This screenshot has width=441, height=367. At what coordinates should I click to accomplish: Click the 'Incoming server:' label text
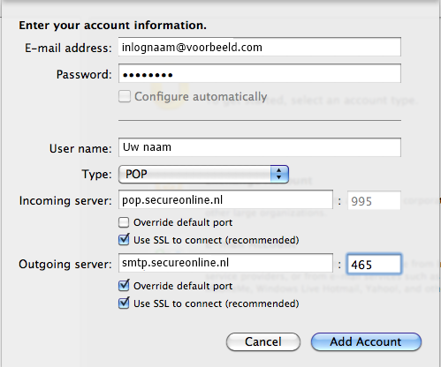(65, 201)
